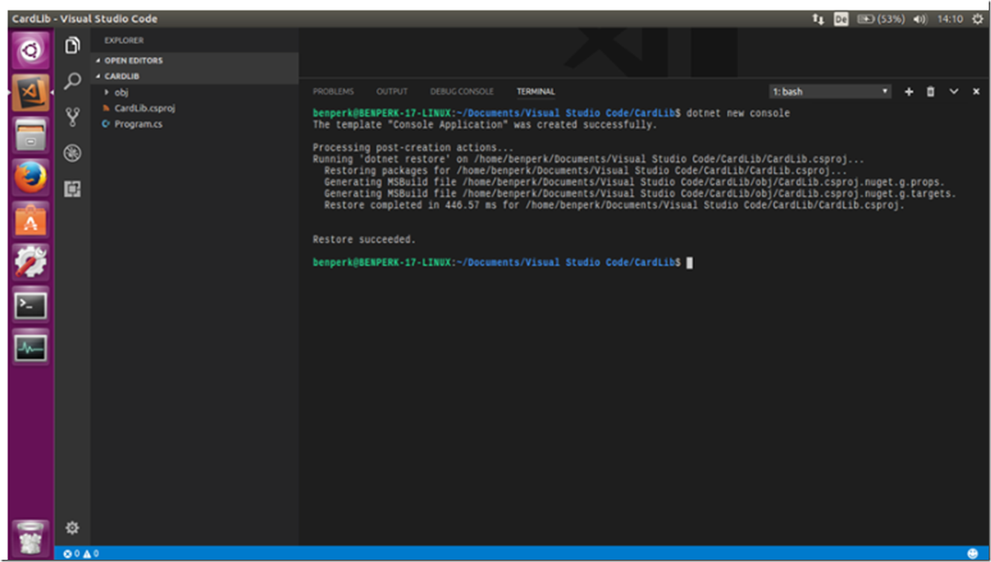Open Ubuntu Software from the launcher

pos(30,220)
